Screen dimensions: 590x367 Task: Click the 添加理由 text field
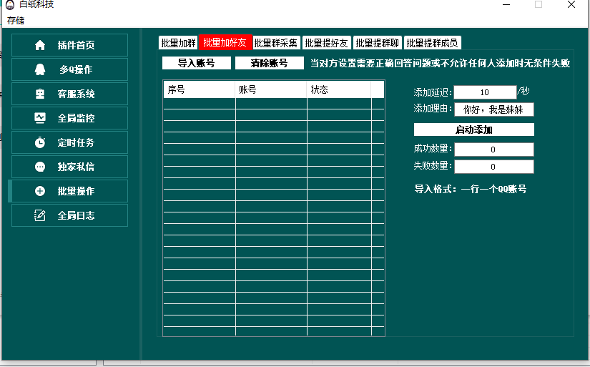(493, 110)
